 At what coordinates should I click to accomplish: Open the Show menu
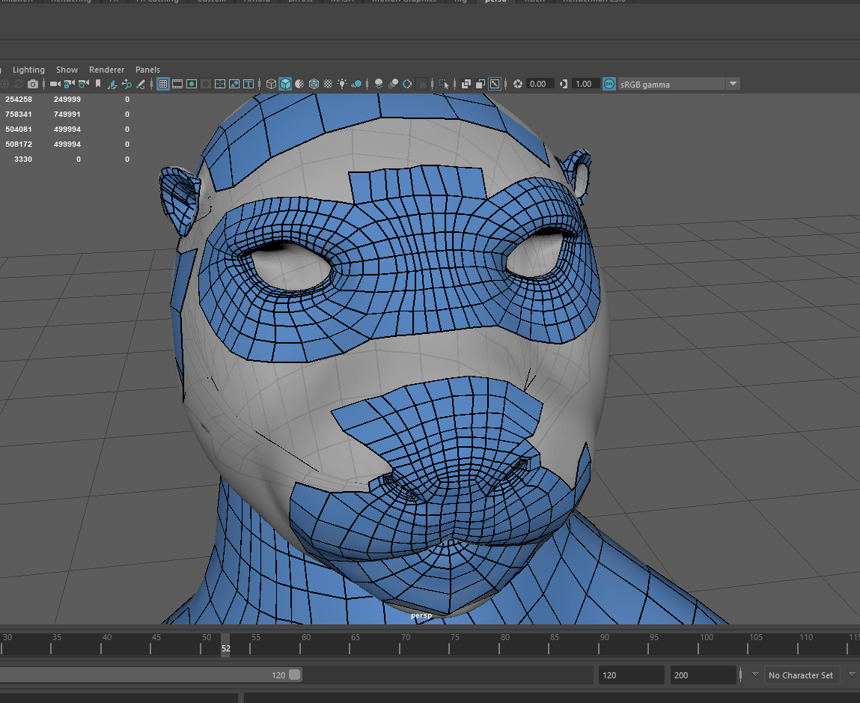67,70
